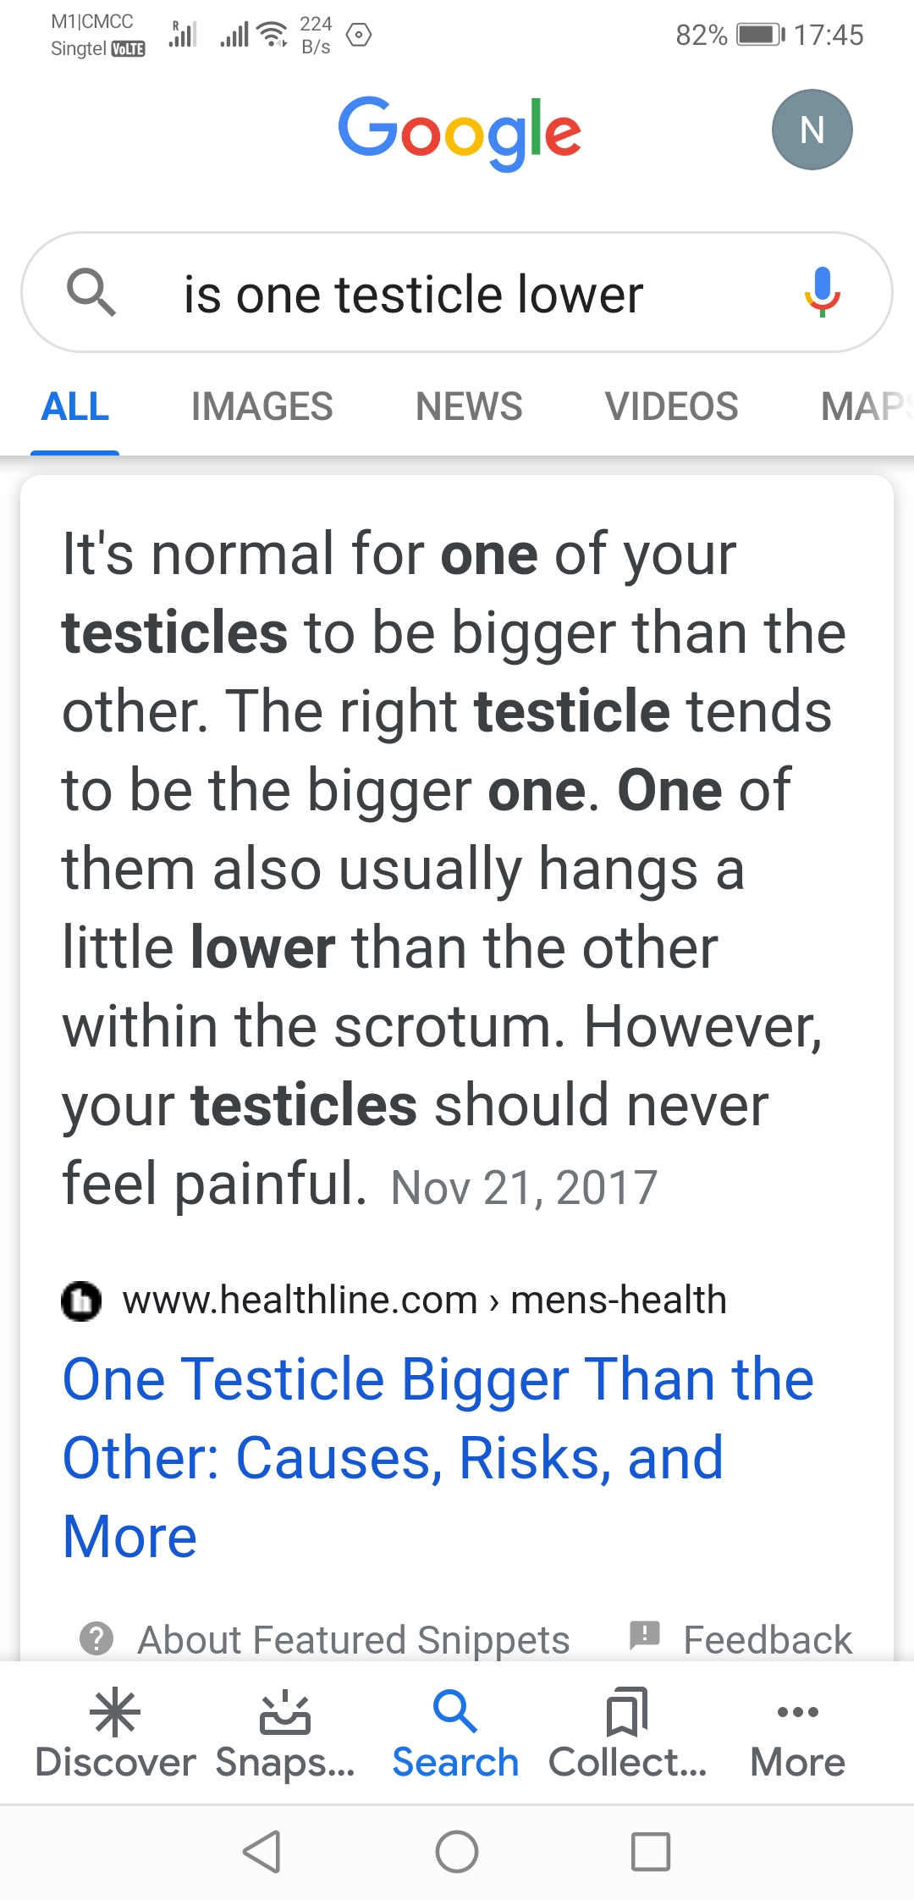This screenshot has width=914, height=1900.
Task: Open the More three-dots menu
Action: [x=797, y=1712]
